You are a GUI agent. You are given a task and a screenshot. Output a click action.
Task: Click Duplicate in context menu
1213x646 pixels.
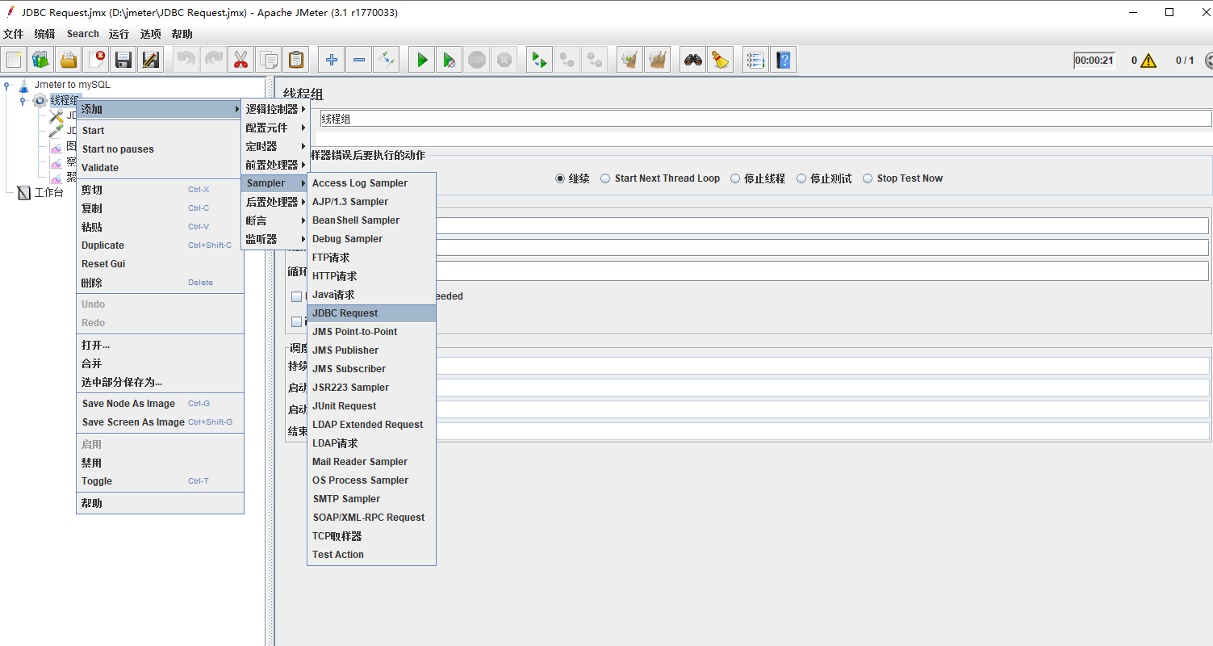pyautogui.click(x=160, y=245)
